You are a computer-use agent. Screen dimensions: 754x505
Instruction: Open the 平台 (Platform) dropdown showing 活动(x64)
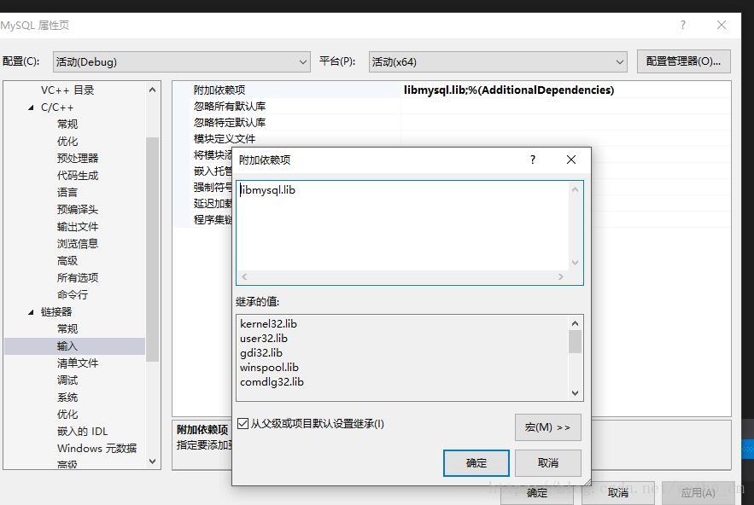click(498, 62)
